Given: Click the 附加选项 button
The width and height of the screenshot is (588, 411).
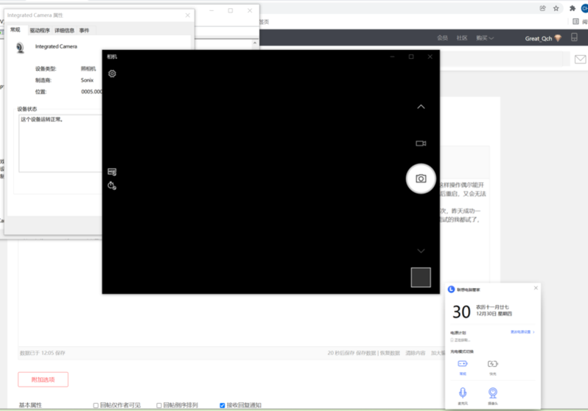Looking at the screenshot, I should coord(43,379).
